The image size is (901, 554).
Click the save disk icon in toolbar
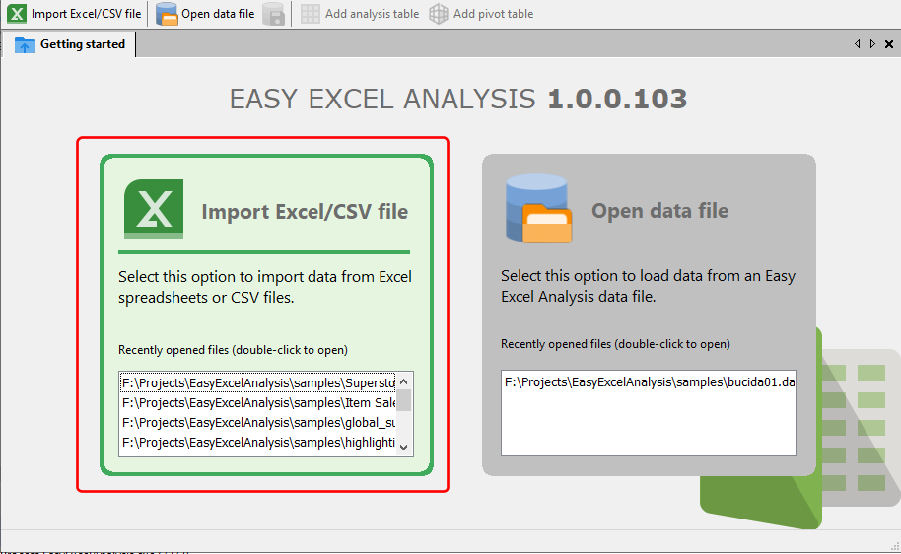274,14
